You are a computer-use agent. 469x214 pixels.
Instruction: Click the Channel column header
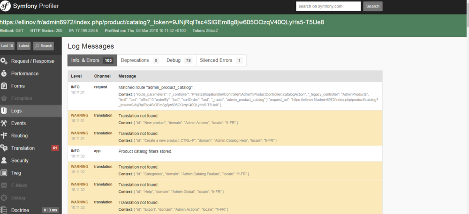pyautogui.click(x=102, y=76)
